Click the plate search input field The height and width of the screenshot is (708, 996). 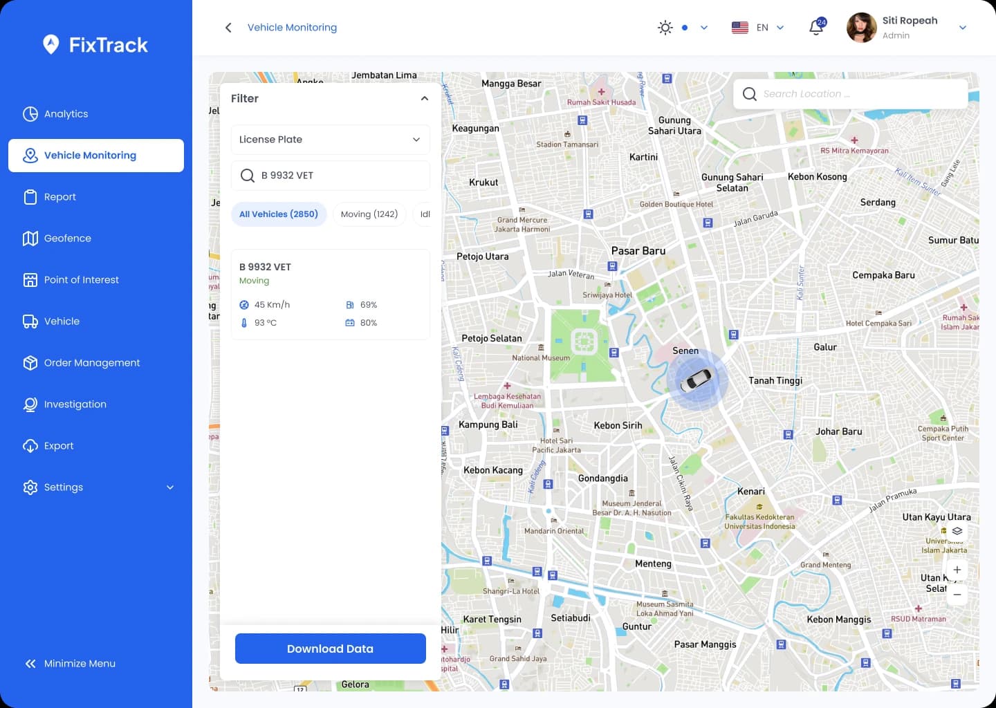click(x=331, y=176)
